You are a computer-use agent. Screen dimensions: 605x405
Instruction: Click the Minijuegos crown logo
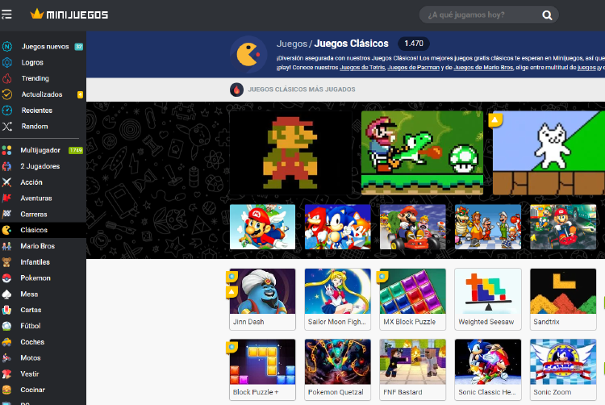69,15
